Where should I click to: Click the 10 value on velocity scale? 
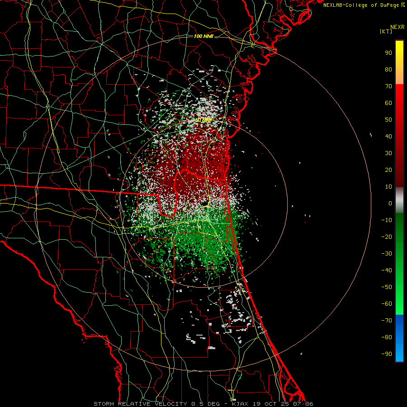(388, 187)
